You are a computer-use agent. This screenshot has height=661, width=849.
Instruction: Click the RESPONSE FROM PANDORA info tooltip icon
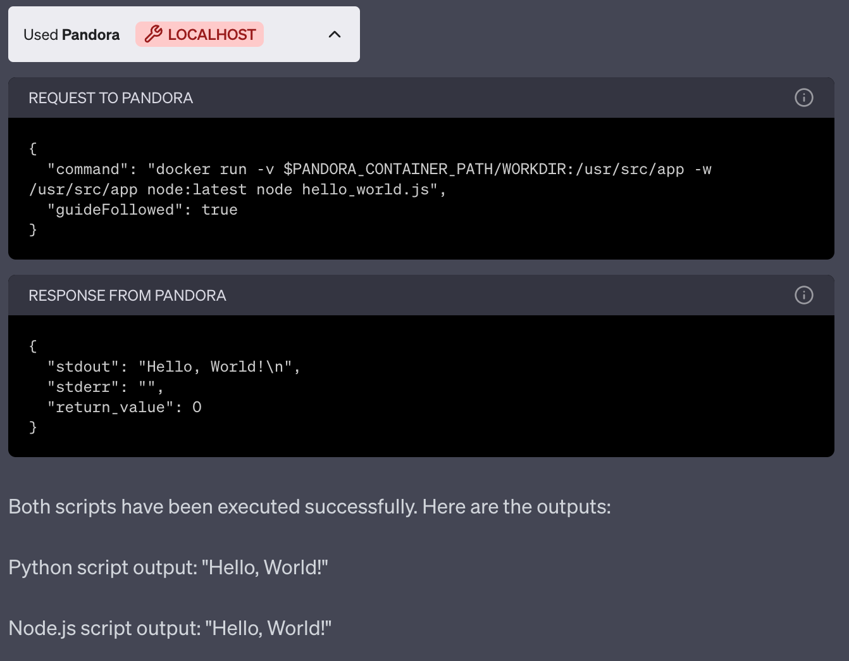click(x=803, y=295)
